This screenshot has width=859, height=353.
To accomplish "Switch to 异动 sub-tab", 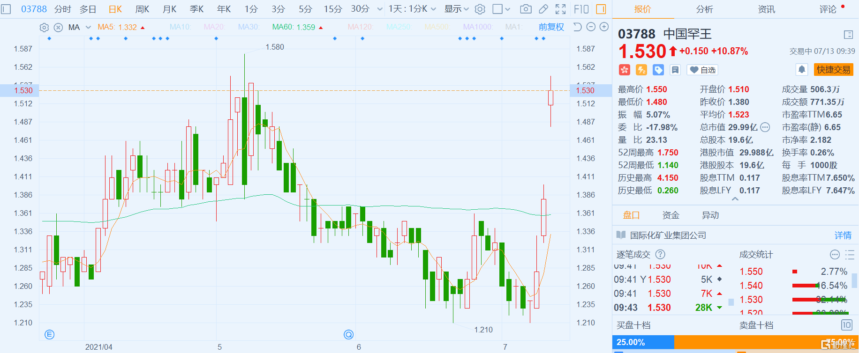I will [710, 215].
